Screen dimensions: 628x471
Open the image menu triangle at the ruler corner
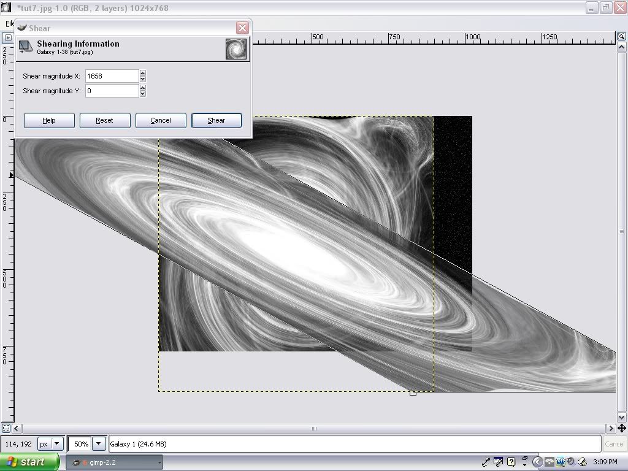click(x=7, y=38)
